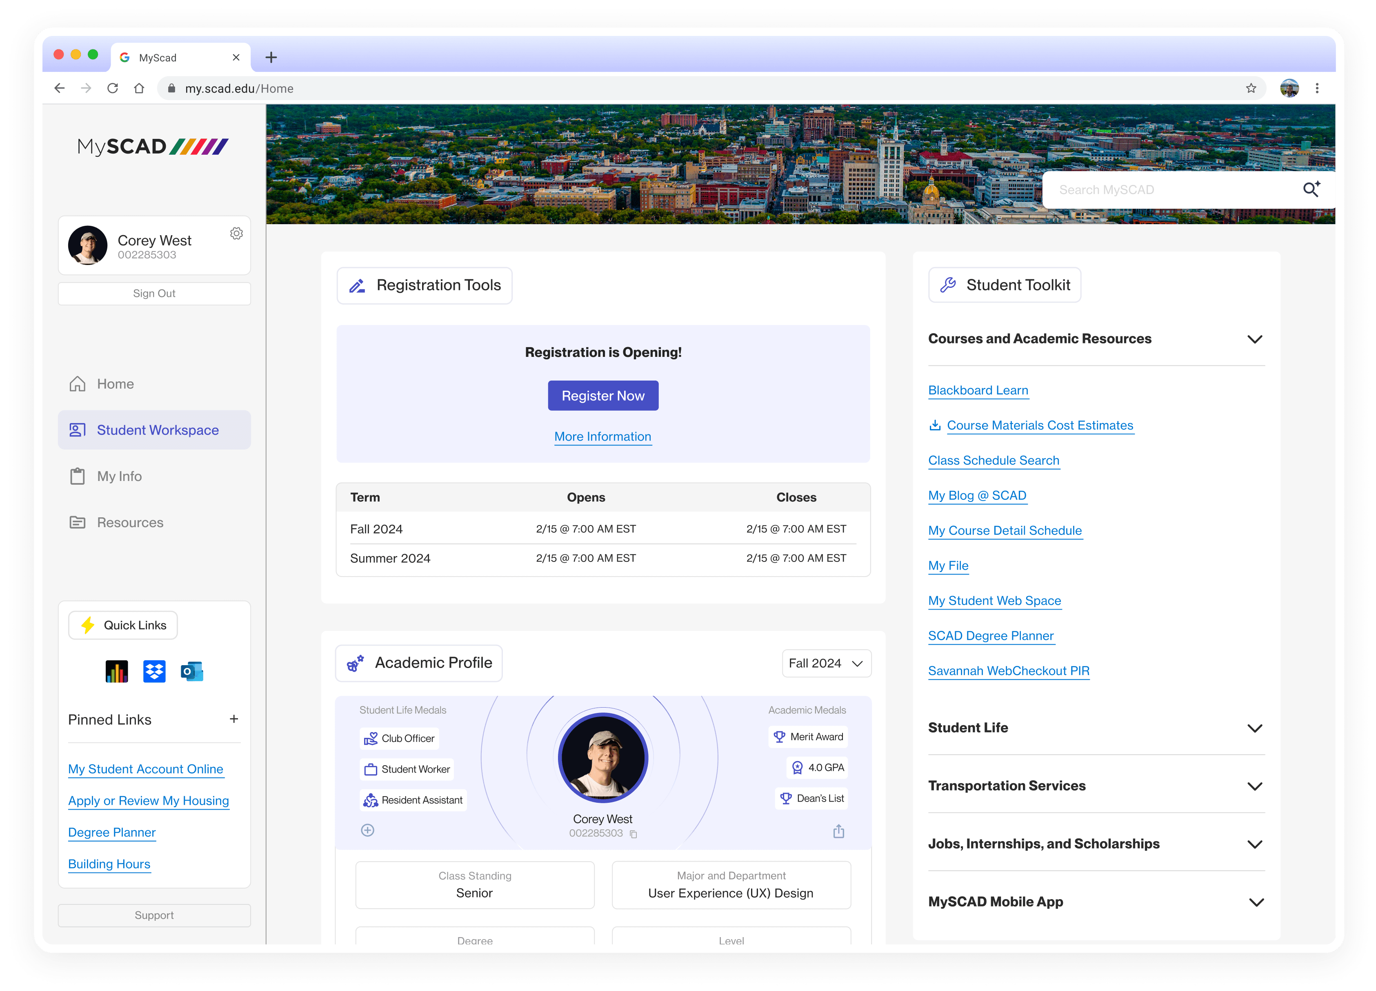1376x991 pixels.
Task: Click the Fall 2024 term row
Action: (x=603, y=529)
